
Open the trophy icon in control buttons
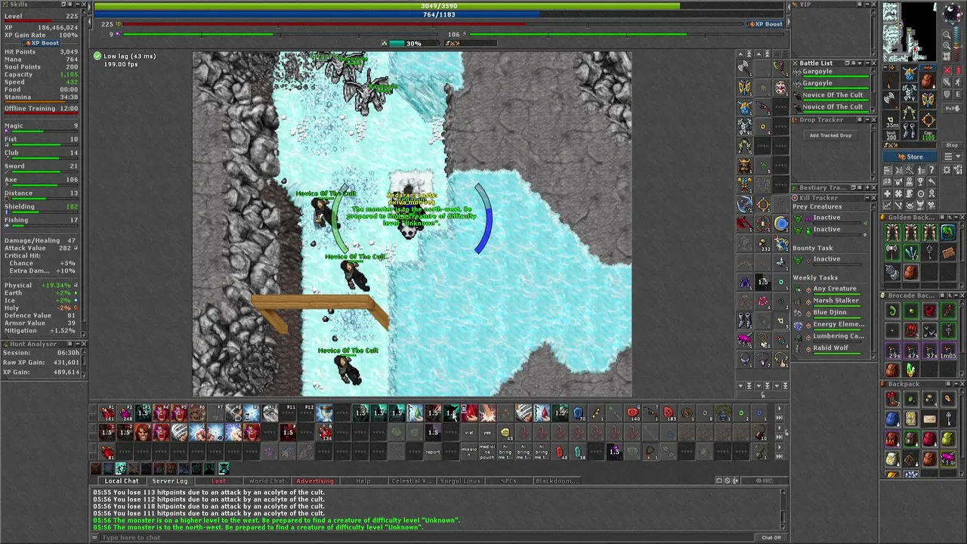coord(920,181)
